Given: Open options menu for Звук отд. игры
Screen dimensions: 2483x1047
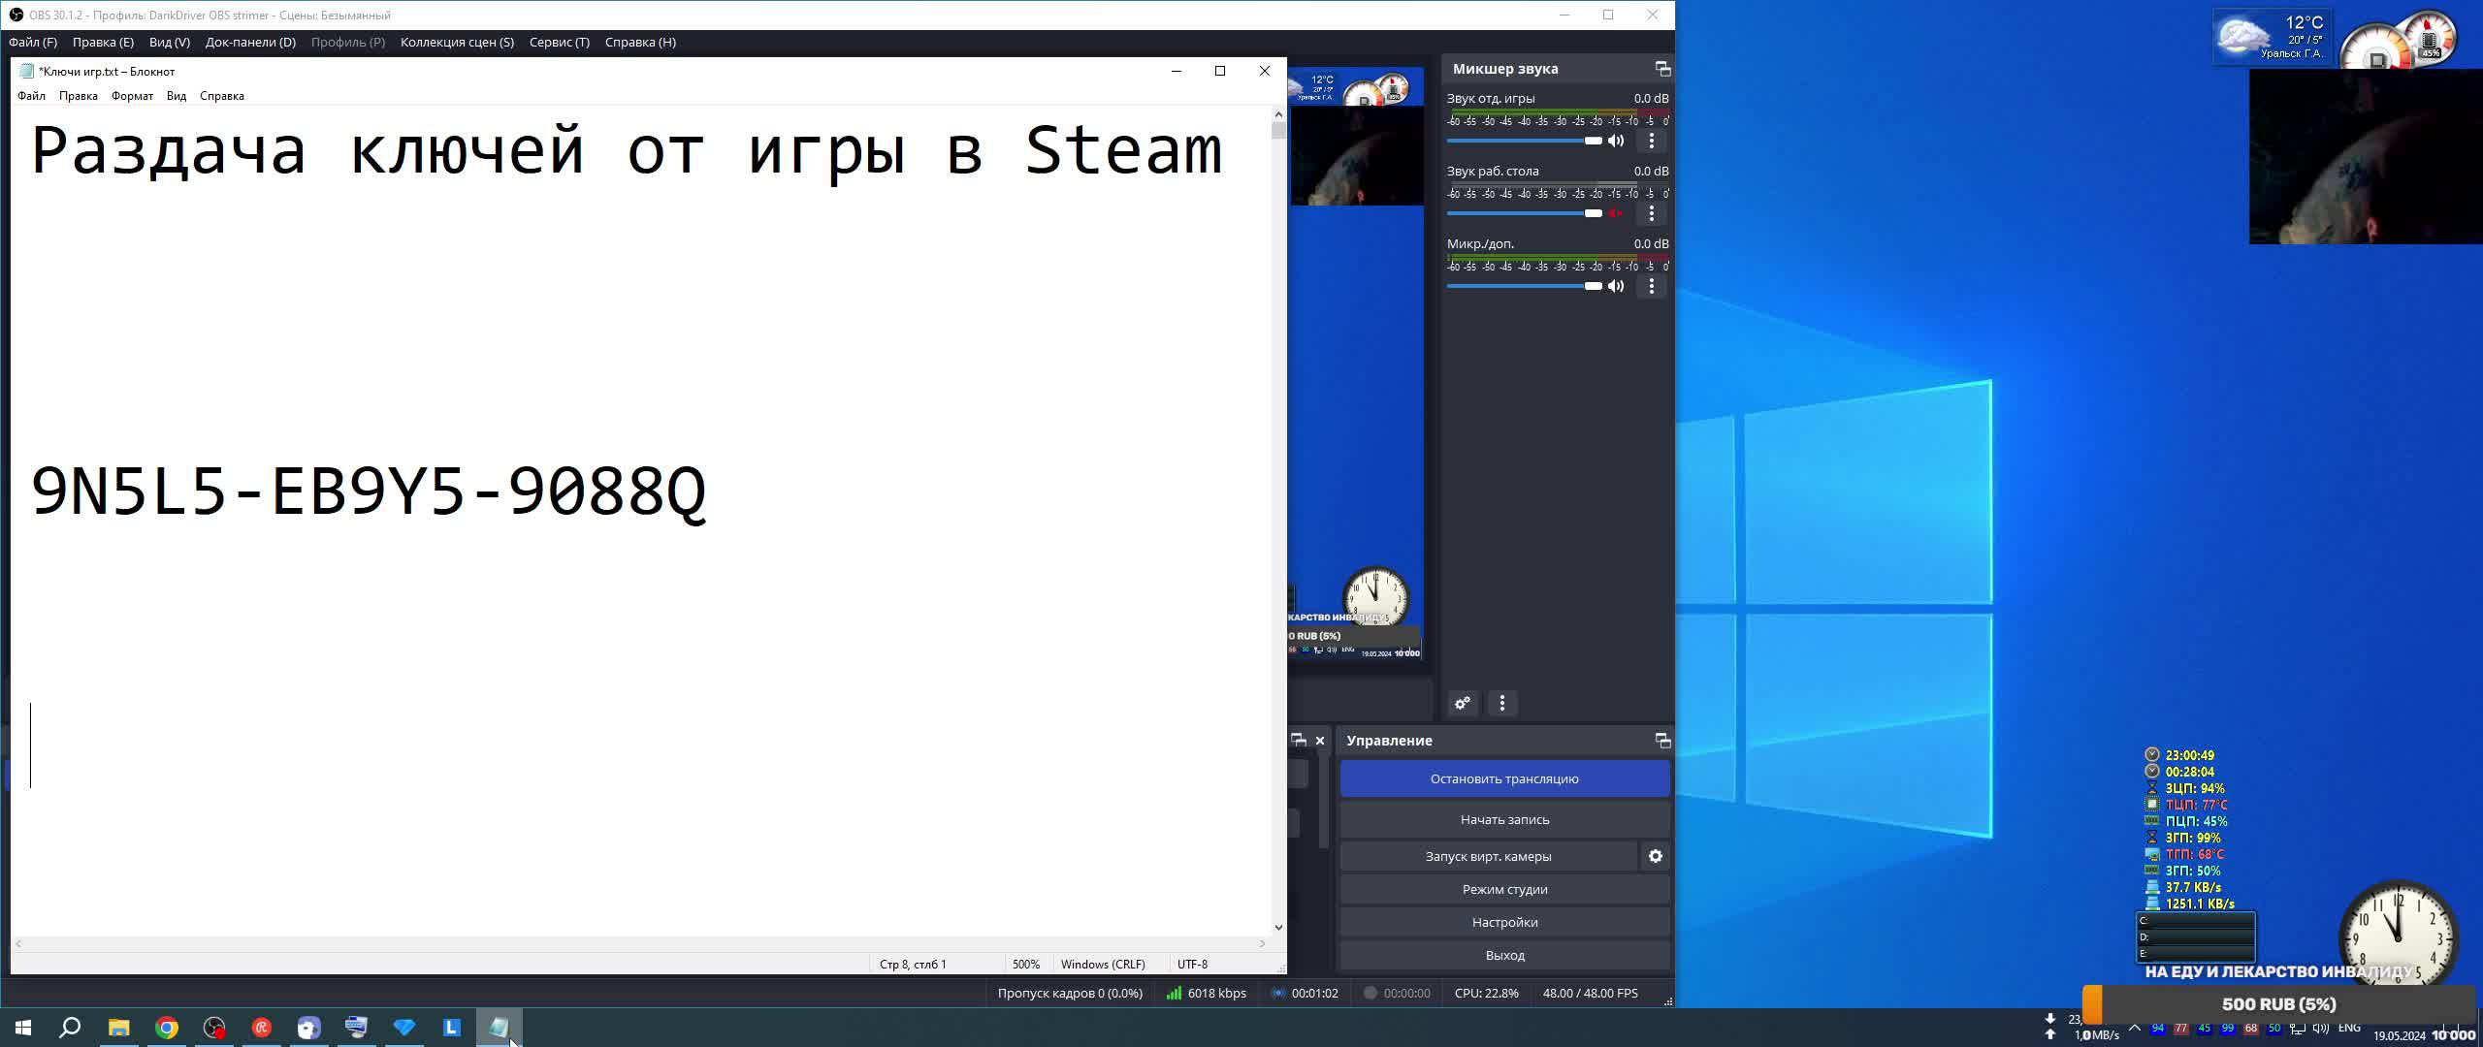Looking at the screenshot, I should click(x=1652, y=141).
